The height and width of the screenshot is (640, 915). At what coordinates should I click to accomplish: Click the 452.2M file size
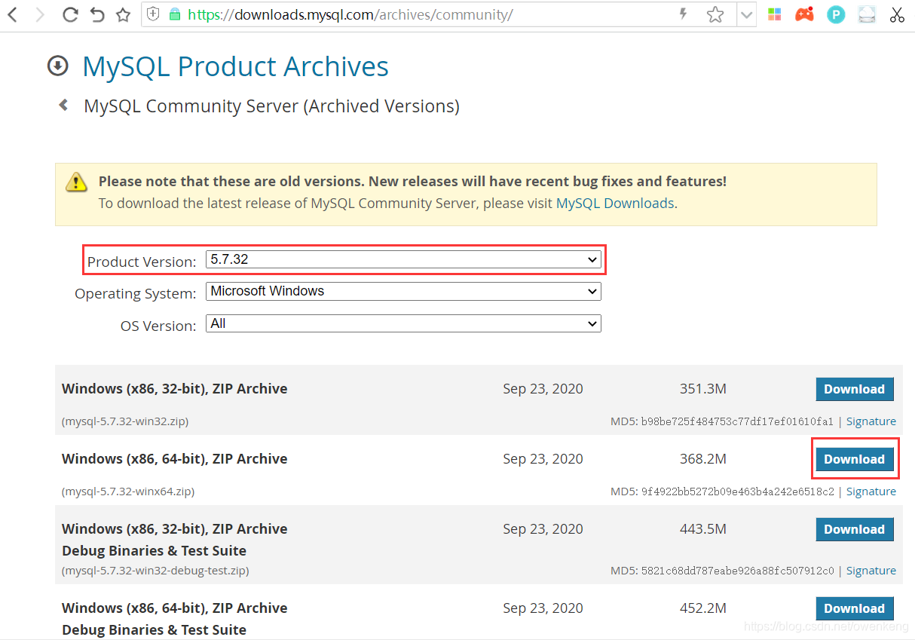coord(702,608)
